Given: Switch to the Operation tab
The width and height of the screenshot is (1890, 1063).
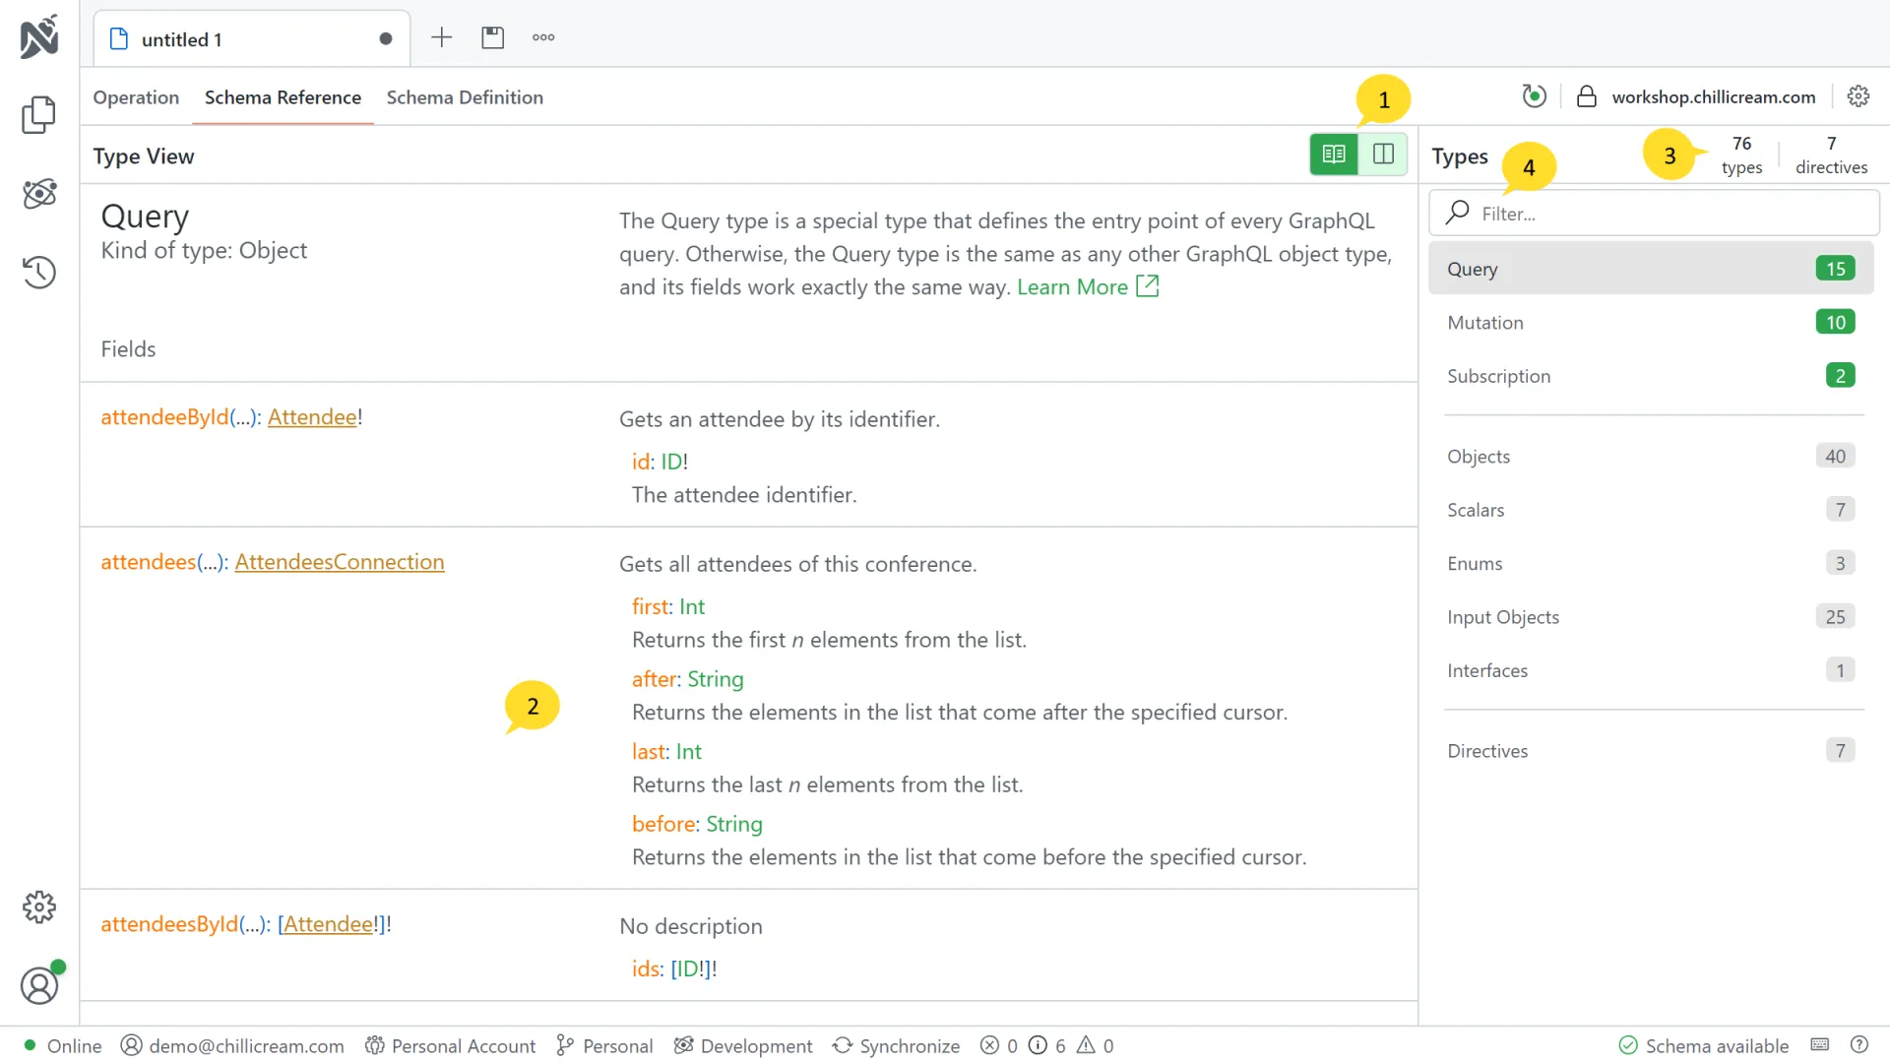Looking at the screenshot, I should 136,97.
